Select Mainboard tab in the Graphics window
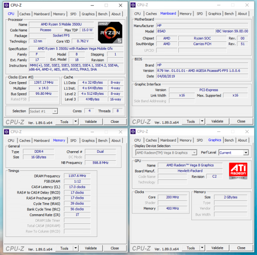The width and height of the screenshot is (257, 255). tap(168, 140)
